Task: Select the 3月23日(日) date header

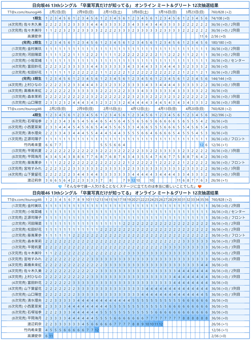Action: [195, 12]
